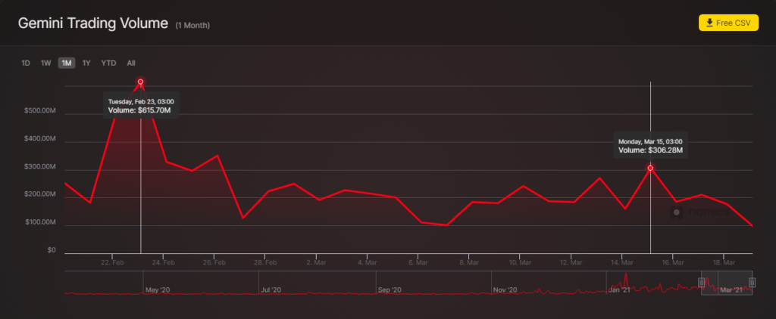The image size is (776, 319).
Task: Switch chart to YTD range
Action: point(108,63)
